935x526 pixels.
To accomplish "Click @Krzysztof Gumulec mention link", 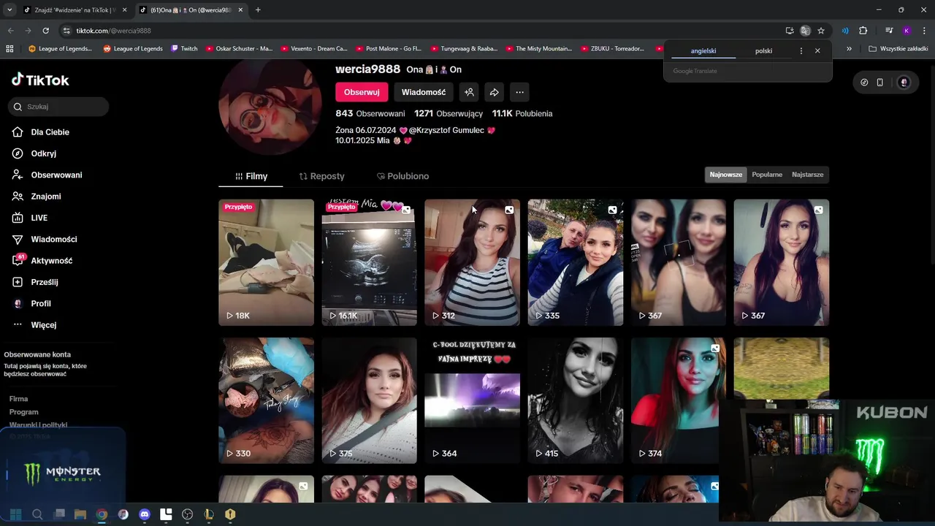I will pyautogui.click(x=447, y=130).
